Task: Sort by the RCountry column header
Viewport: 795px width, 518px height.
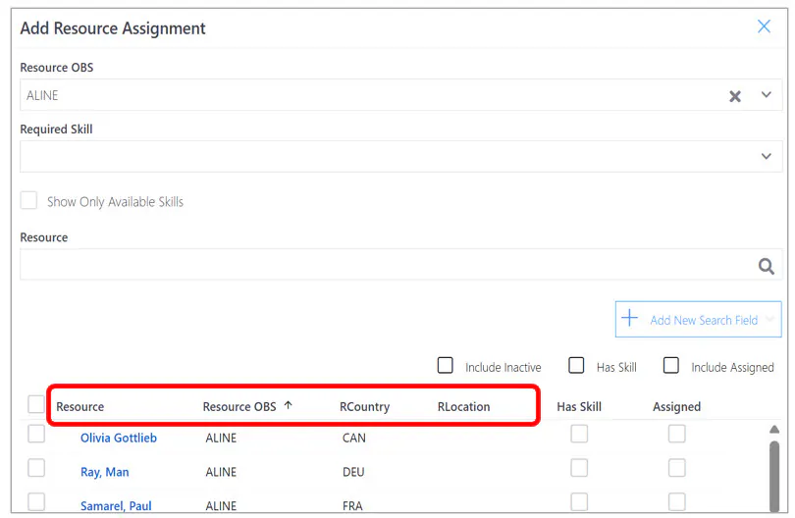Action: [x=364, y=407]
